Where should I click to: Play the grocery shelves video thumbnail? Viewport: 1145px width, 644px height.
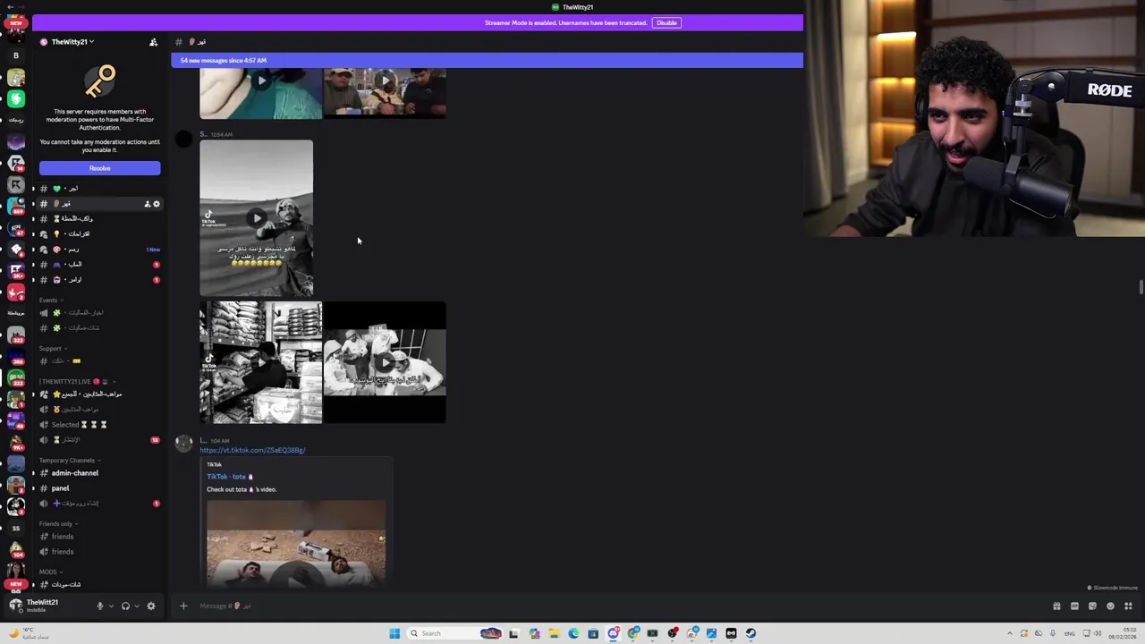[x=260, y=362]
